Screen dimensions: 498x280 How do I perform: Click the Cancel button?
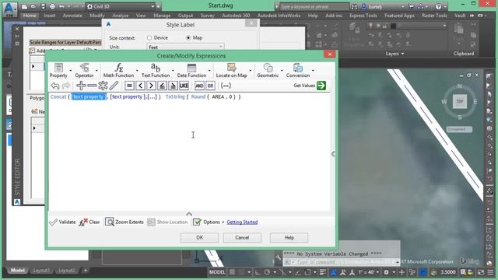pos(242,237)
